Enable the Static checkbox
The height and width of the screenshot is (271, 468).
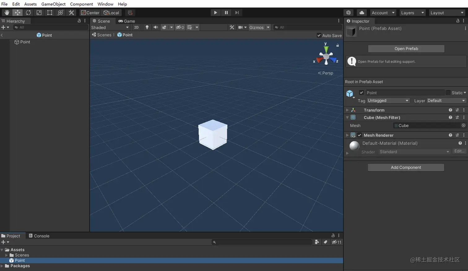tap(448, 93)
